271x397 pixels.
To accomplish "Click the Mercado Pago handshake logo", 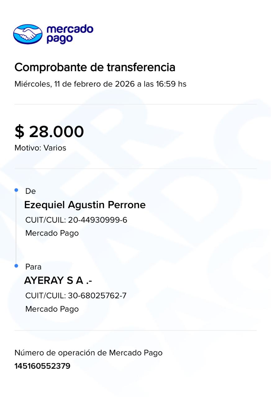I will [28, 34].
